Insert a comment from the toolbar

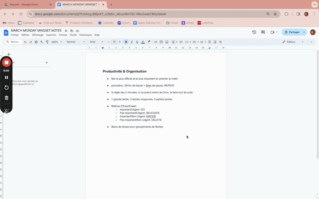[x=161, y=42]
